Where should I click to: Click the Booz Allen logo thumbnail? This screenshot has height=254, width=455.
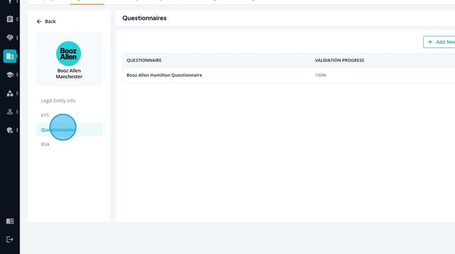click(x=68, y=54)
